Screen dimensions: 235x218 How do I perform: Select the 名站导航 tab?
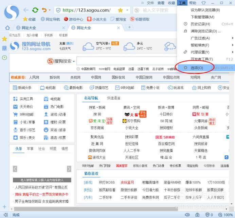click(91, 98)
